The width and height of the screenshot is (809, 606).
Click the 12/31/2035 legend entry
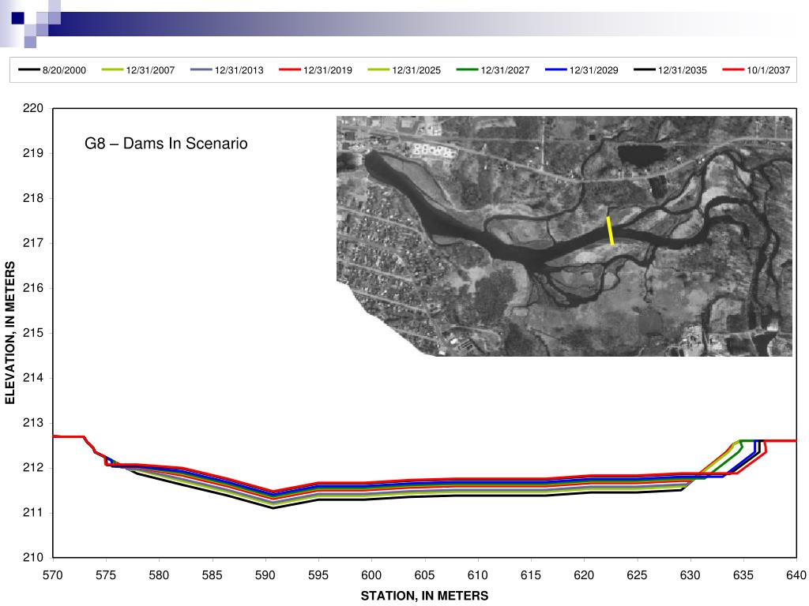pos(671,70)
